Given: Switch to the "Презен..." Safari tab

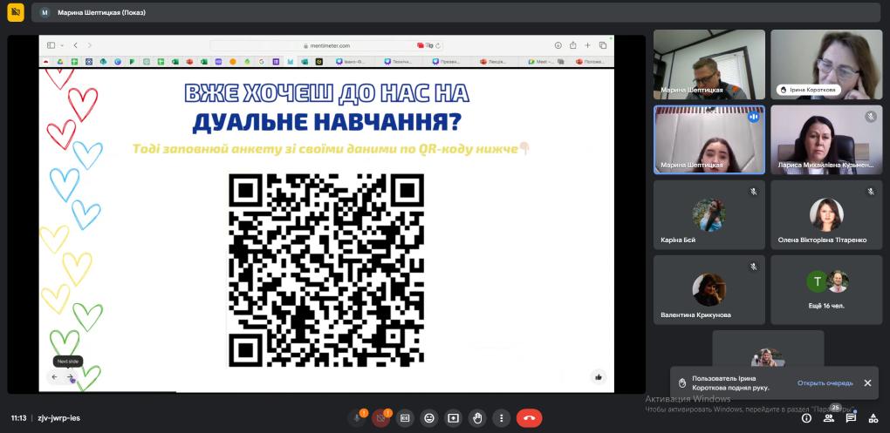Looking at the screenshot, I should coord(448,61).
